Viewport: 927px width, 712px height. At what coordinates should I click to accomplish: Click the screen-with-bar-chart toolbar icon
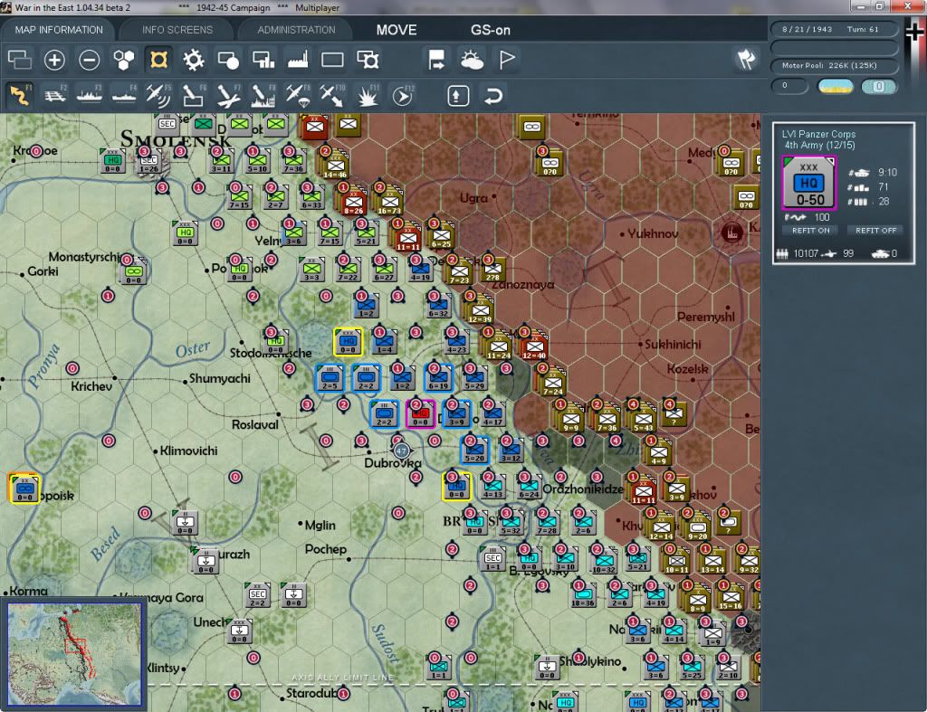pyautogui.click(x=263, y=60)
